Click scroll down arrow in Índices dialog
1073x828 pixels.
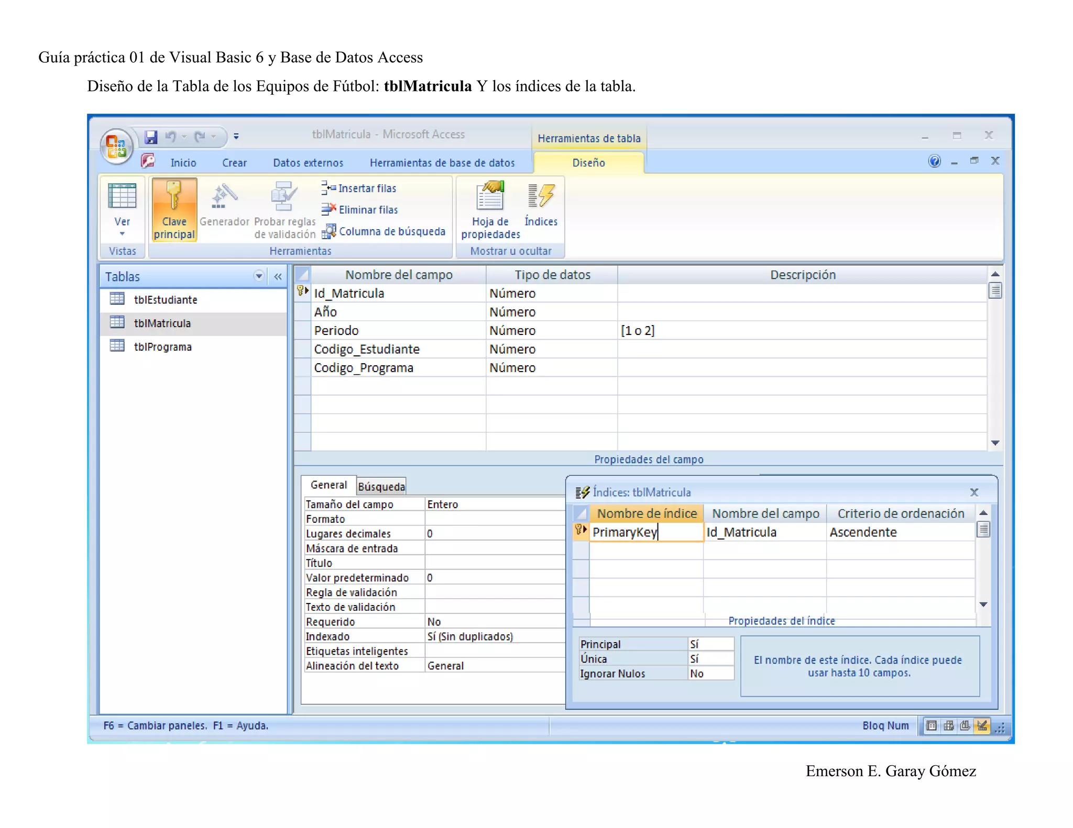(x=983, y=605)
